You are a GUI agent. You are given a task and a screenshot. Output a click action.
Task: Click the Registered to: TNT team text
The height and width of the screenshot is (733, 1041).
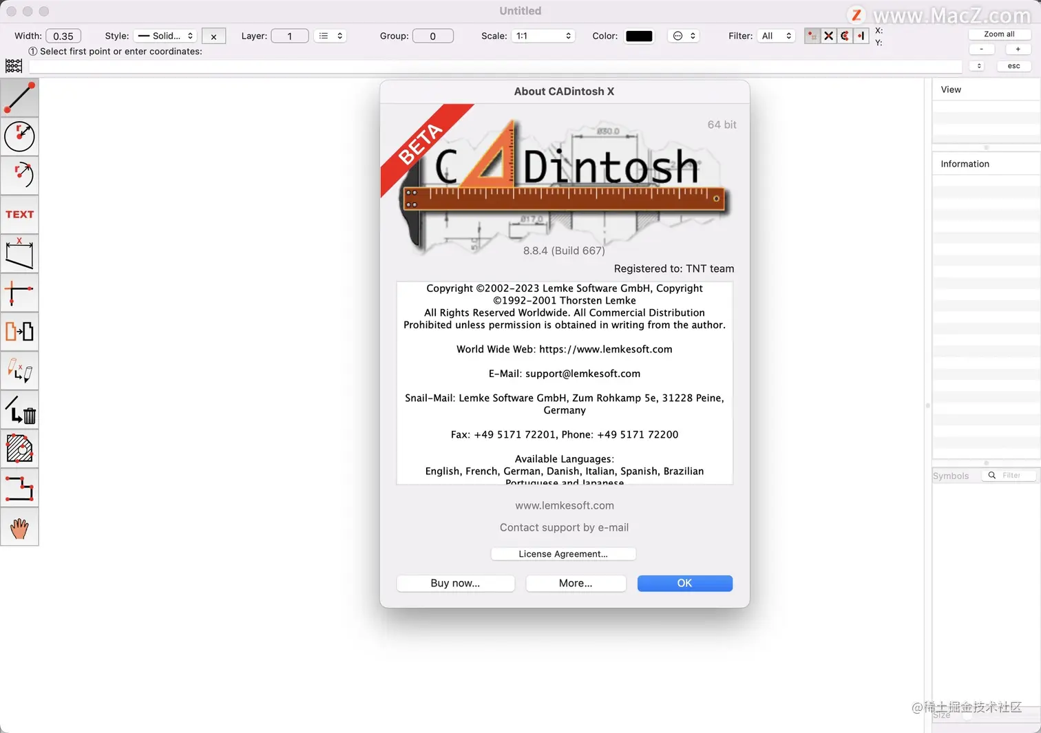tap(674, 268)
